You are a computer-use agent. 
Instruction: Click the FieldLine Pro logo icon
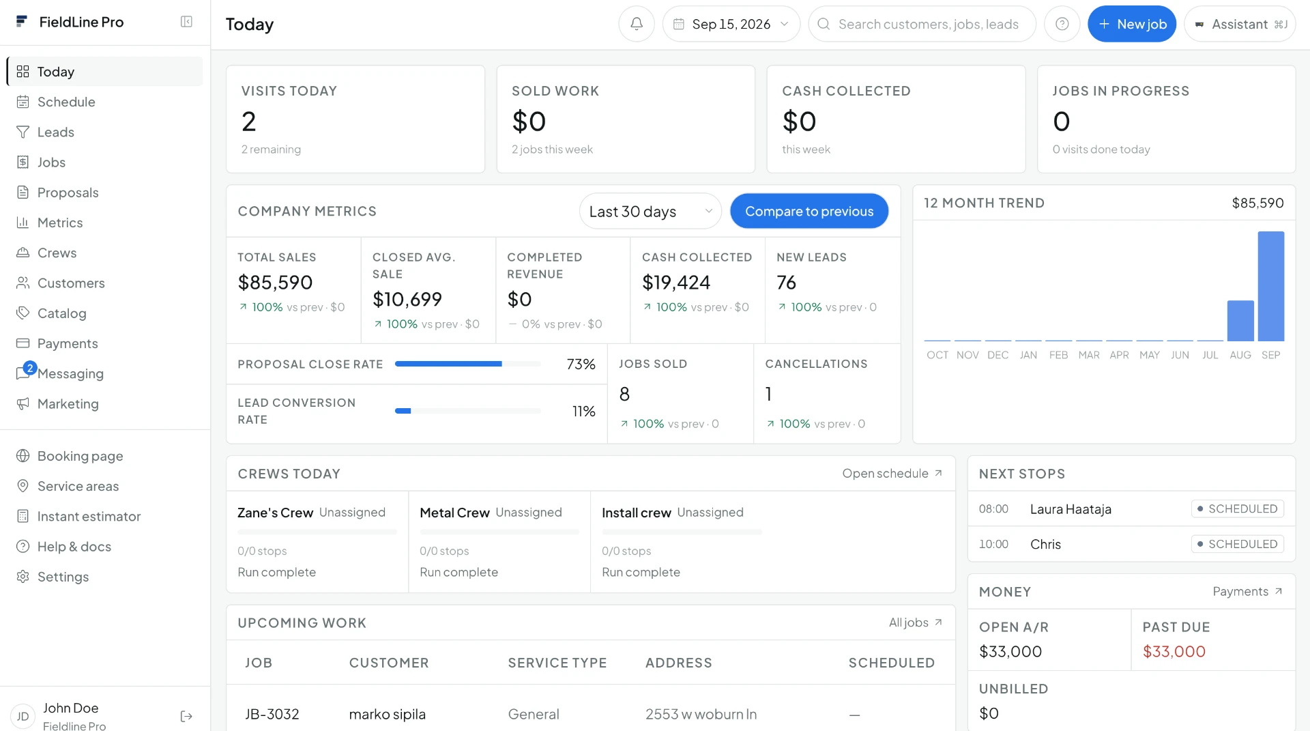tap(22, 22)
